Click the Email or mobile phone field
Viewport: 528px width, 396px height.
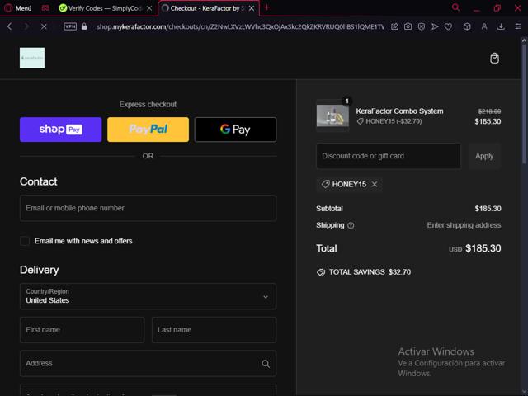click(148, 208)
